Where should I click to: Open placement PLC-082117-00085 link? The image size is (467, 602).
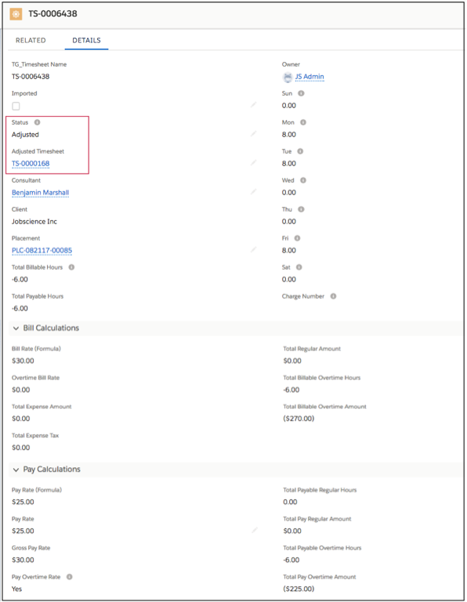tap(42, 251)
